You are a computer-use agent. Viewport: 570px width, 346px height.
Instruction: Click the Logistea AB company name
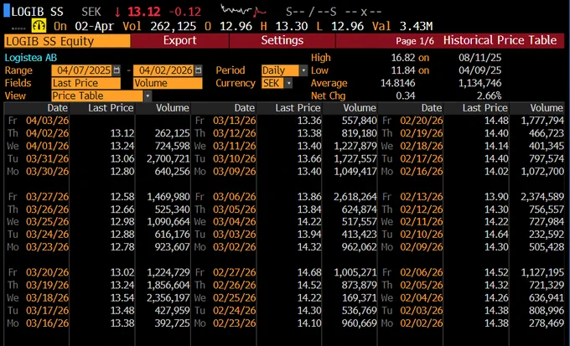(x=31, y=58)
